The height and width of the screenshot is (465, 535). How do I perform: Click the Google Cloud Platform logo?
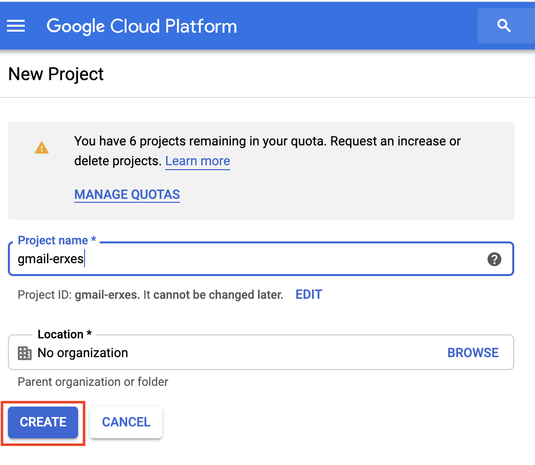pos(141,26)
